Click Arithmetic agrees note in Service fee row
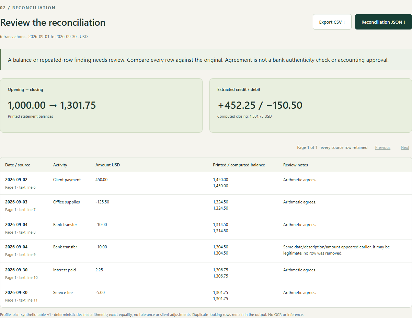 pos(300,293)
